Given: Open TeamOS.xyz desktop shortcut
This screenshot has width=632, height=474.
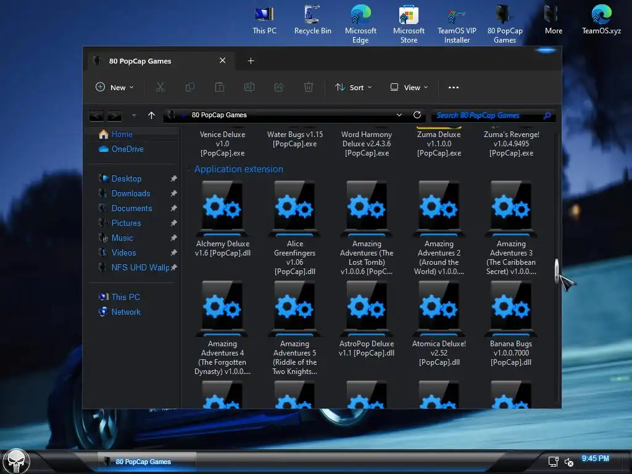Looking at the screenshot, I should (x=601, y=19).
